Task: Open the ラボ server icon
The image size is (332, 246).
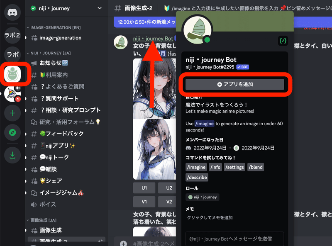Action: (12, 55)
